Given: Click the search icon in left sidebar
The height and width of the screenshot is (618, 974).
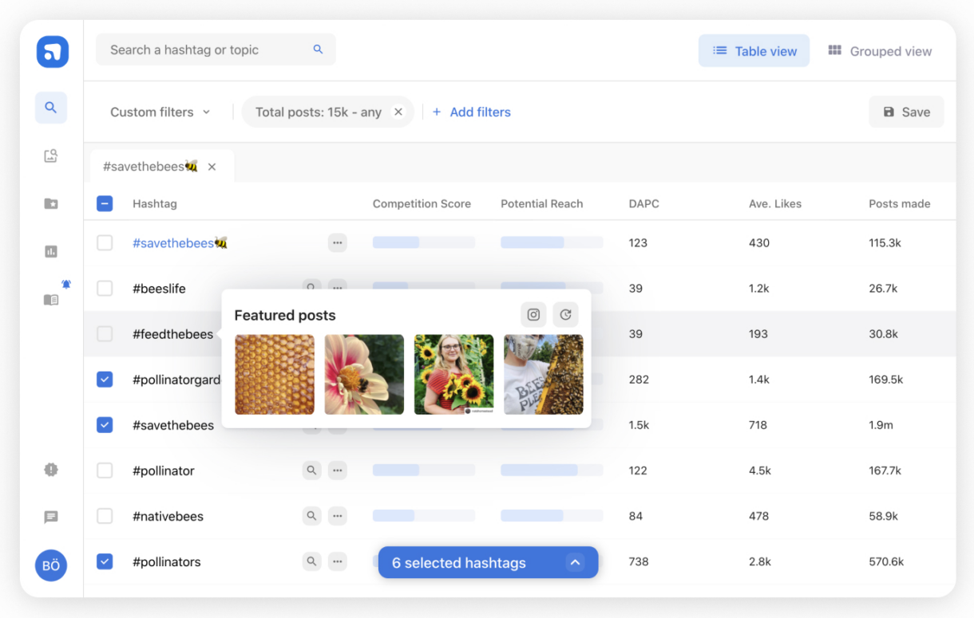Looking at the screenshot, I should [x=50, y=108].
